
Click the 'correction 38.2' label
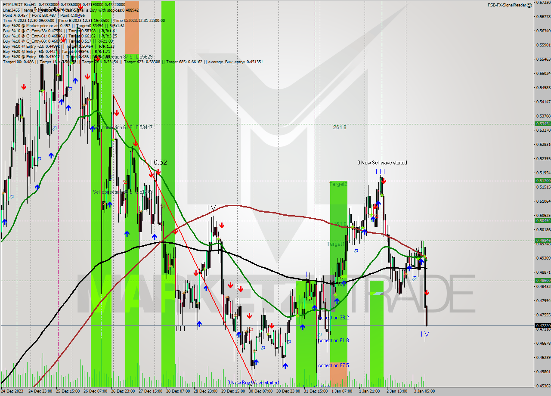[334, 318]
